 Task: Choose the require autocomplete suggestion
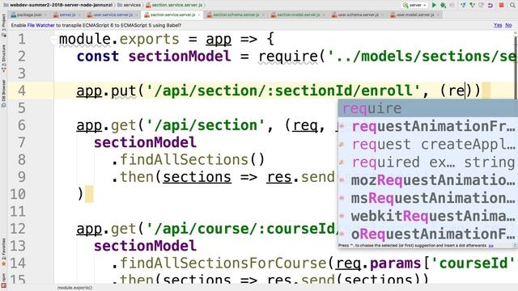coord(428,108)
